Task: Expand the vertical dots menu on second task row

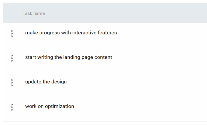Action: tap(12, 58)
